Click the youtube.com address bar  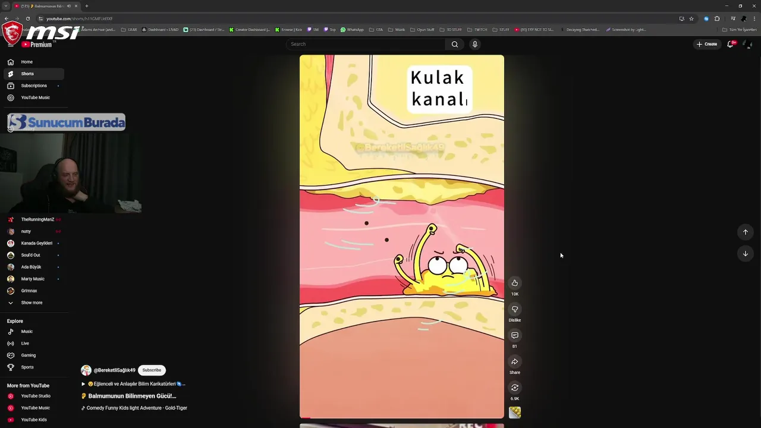coord(357,18)
